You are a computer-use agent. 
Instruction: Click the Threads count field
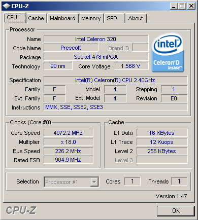pos(179,181)
